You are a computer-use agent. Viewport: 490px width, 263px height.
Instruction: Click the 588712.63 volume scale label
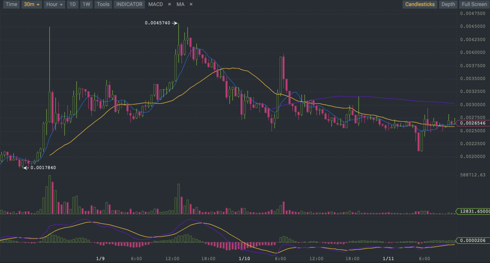pyautogui.click(x=473, y=175)
